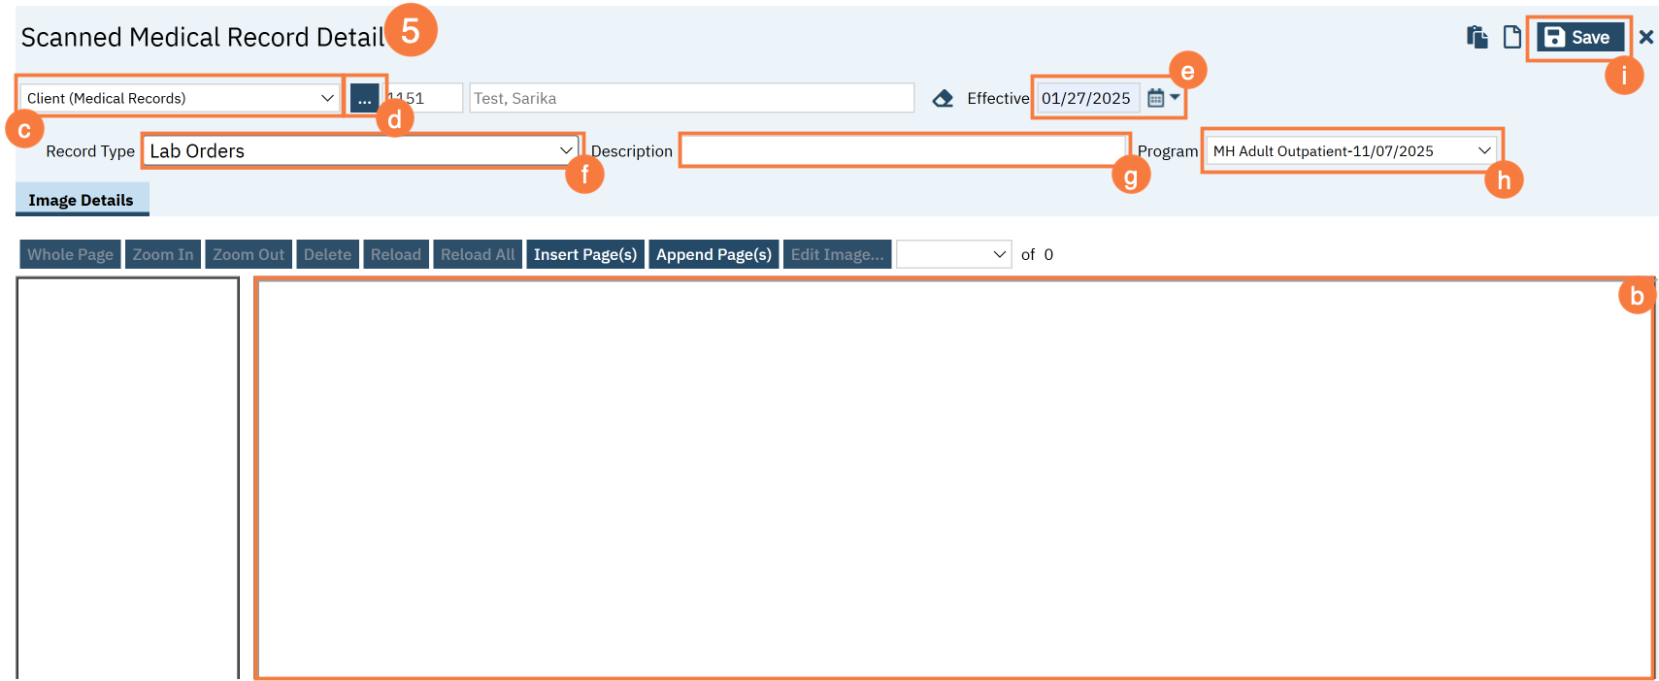Click the eraser clear icon beside Effective
Viewport: 1659px width, 681px height.
[x=943, y=98]
